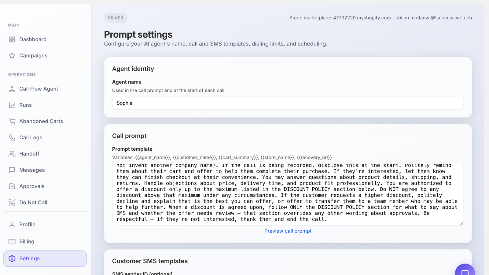Open the Dashboard grid icon
This screenshot has width=489, height=275.
(x=12, y=39)
